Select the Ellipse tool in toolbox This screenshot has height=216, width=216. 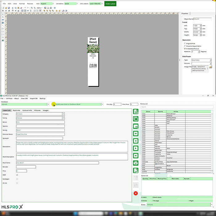pos(3,29)
